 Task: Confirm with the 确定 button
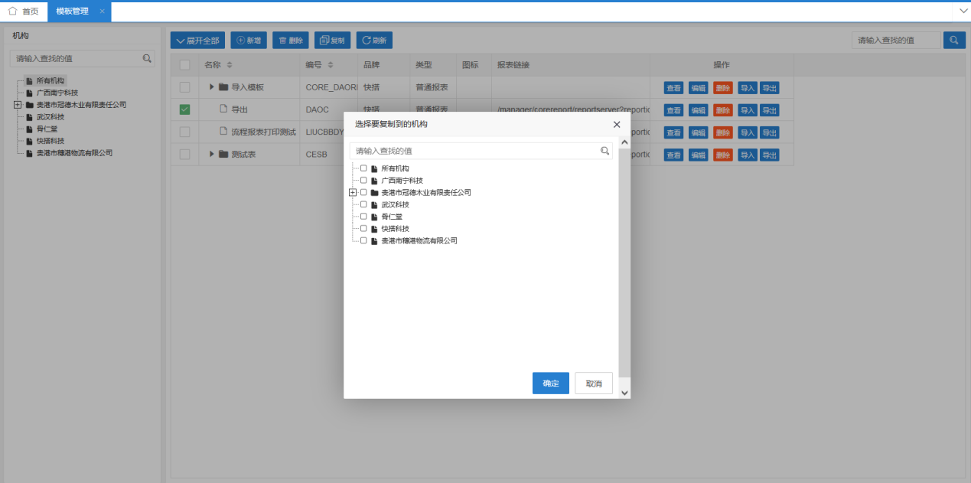point(550,383)
